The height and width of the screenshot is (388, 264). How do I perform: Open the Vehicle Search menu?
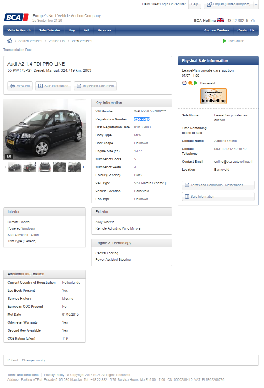point(19,30)
